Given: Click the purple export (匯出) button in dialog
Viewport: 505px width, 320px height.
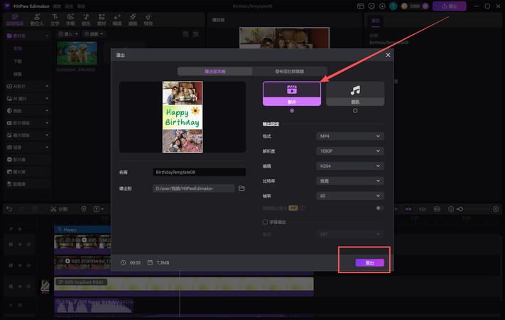Looking at the screenshot, I should point(369,262).
